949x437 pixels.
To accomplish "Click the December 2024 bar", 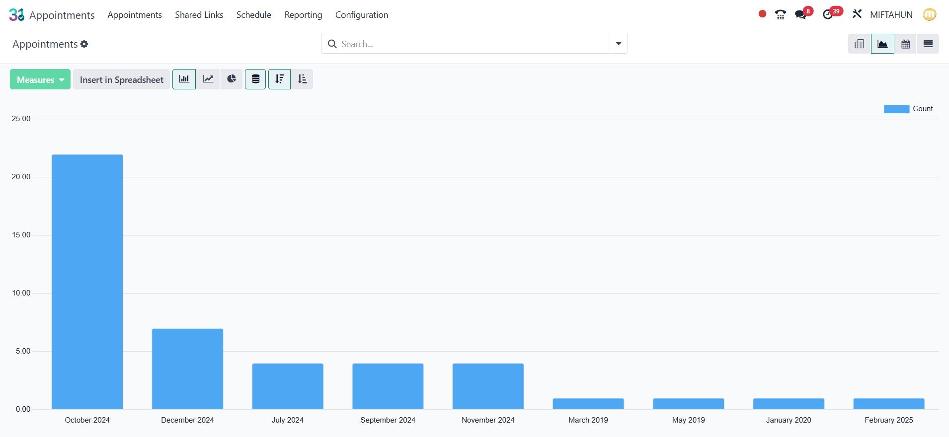I will coord(187,369).
